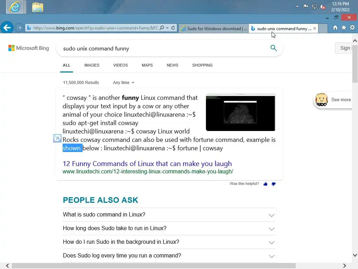Open the browser Home icon
The image size is (358, 269).
(x=335, y=28)
